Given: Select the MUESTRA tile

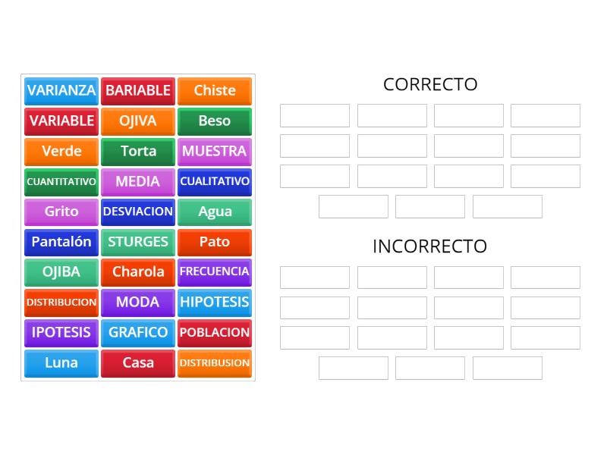Looking at the screenshot, I should click(215, 152).
